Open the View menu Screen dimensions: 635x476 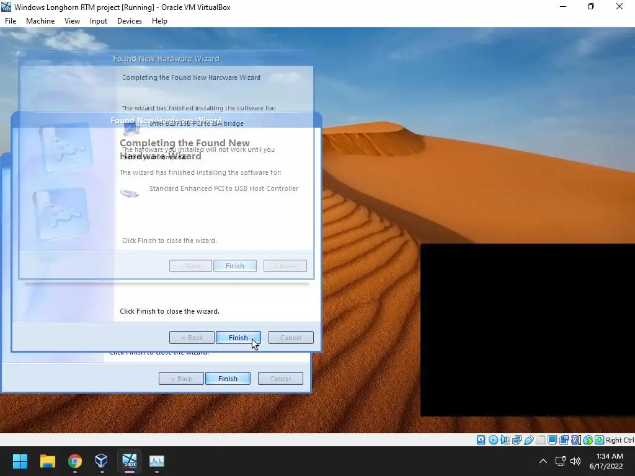pos(72,21)
